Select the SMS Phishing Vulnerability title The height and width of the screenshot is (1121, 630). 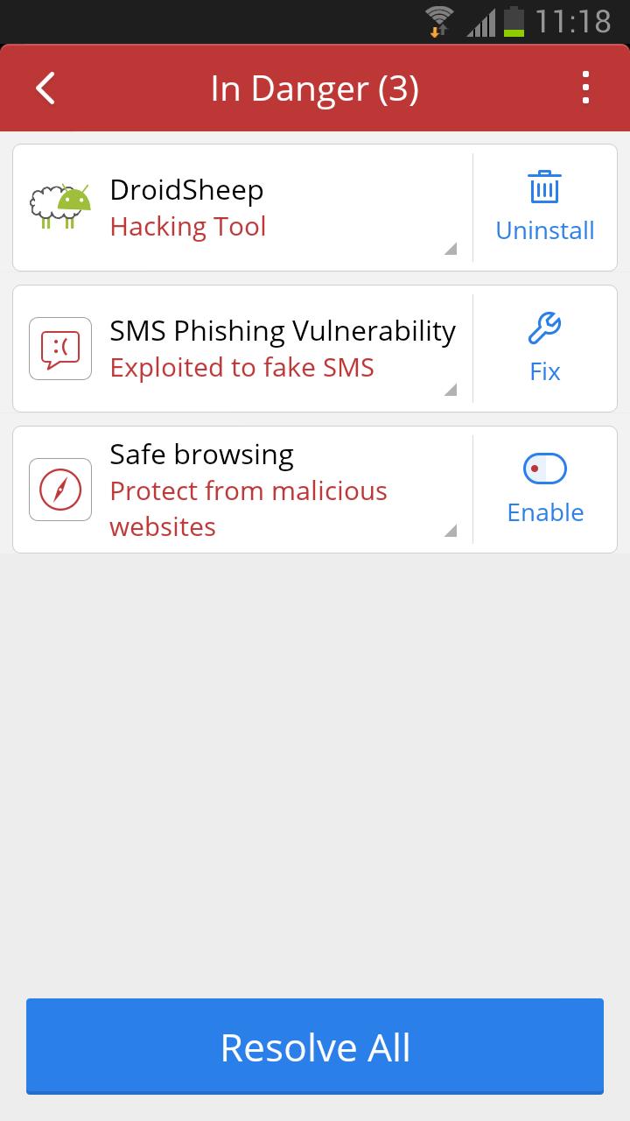(x=283, y=331)
